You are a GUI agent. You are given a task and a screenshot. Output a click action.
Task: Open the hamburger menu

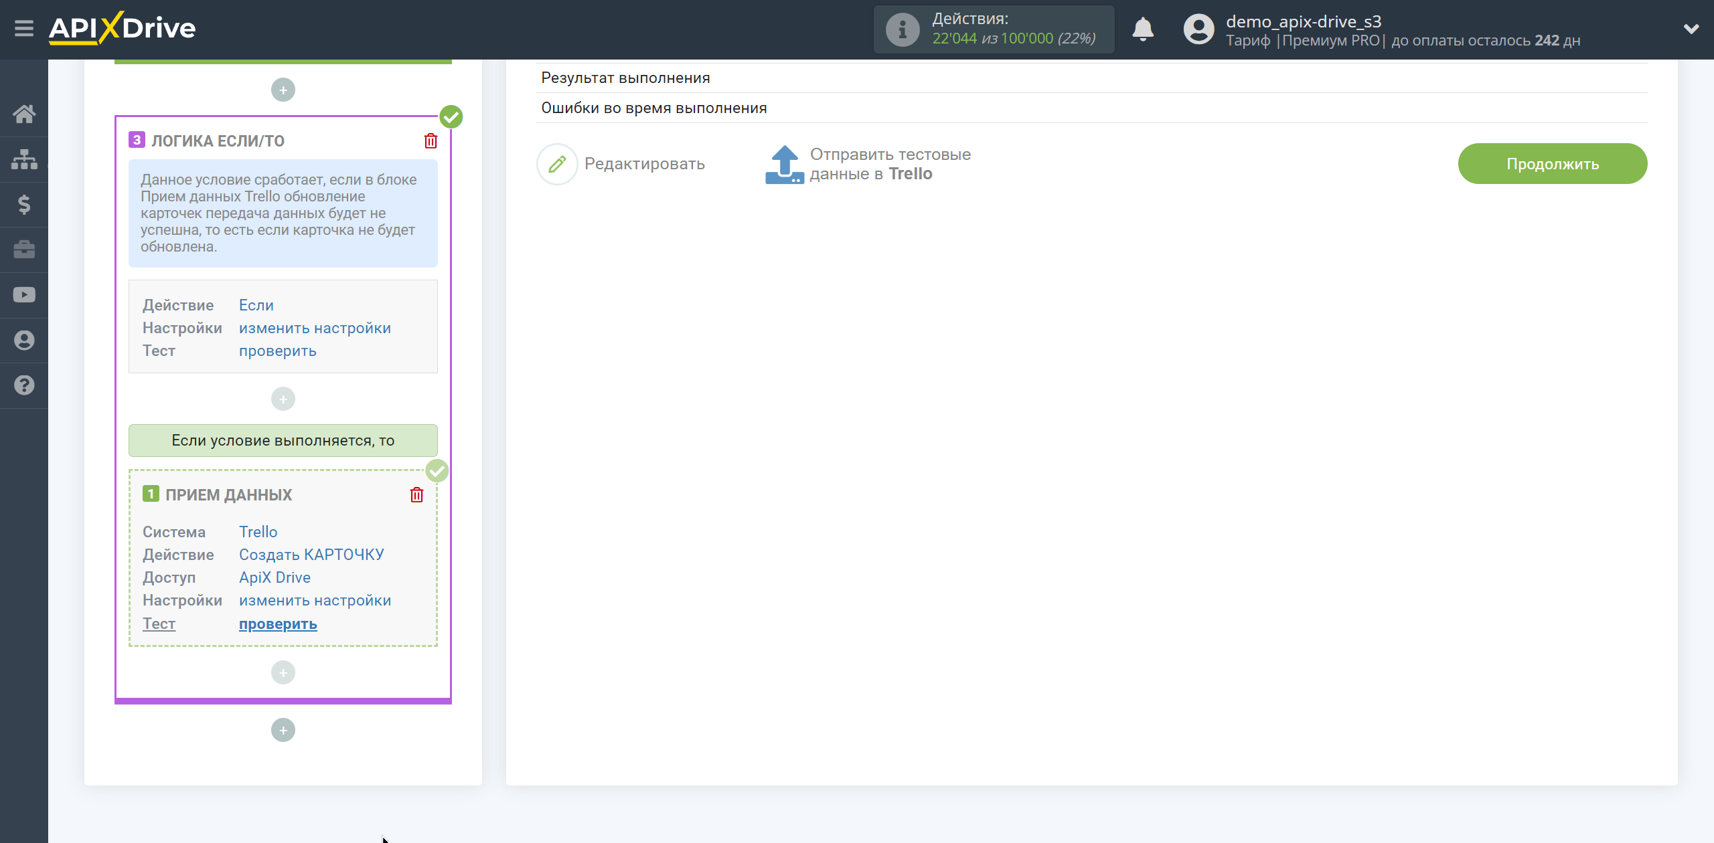click(24, 29)
